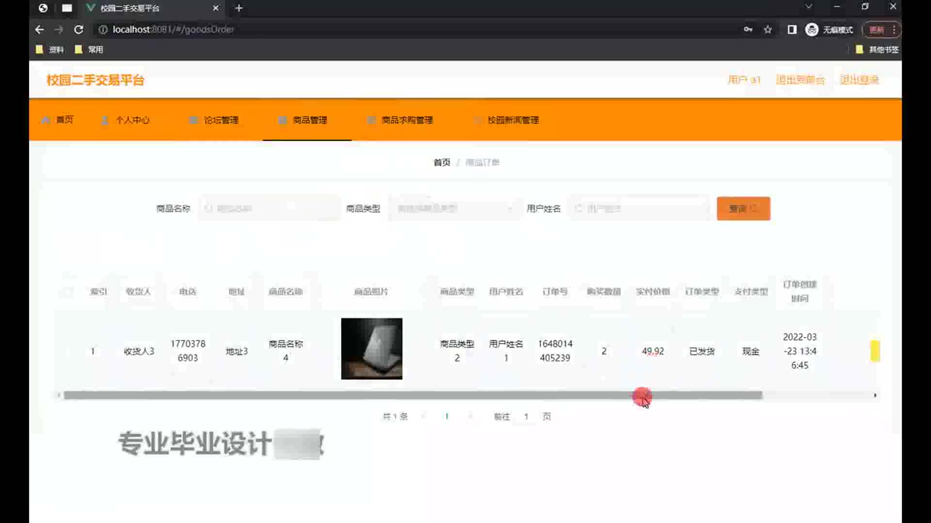Click the site info icon beside localhost
This screenshot has width=931, height=523.
tap(103, 30)
